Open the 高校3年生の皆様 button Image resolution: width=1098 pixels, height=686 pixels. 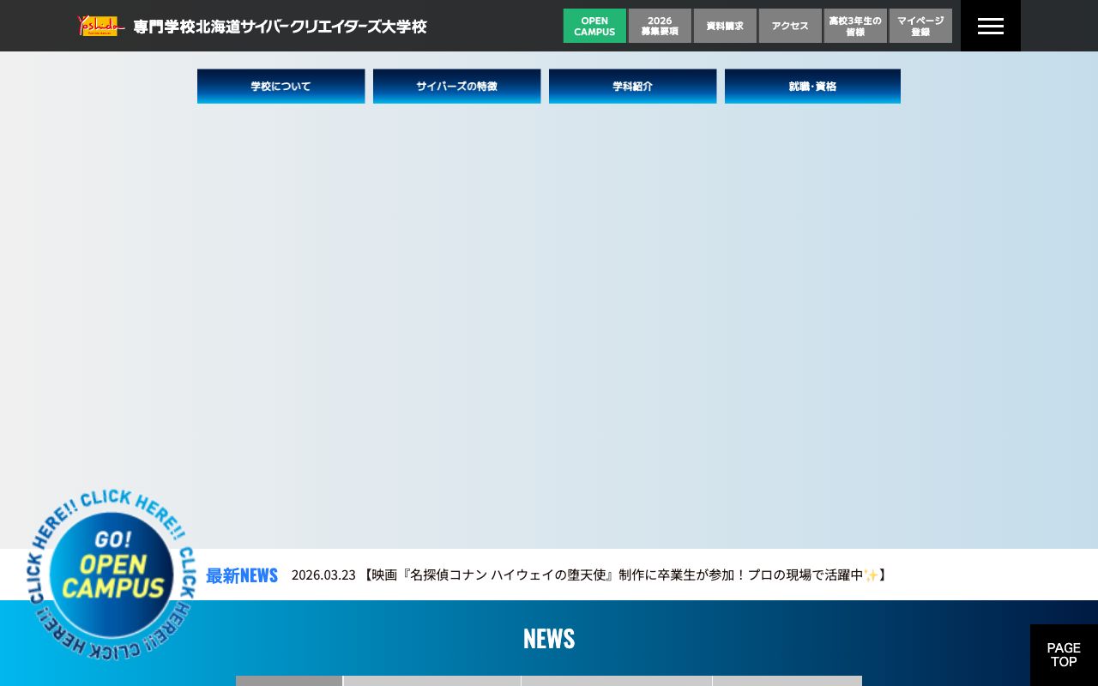point(855,25)
